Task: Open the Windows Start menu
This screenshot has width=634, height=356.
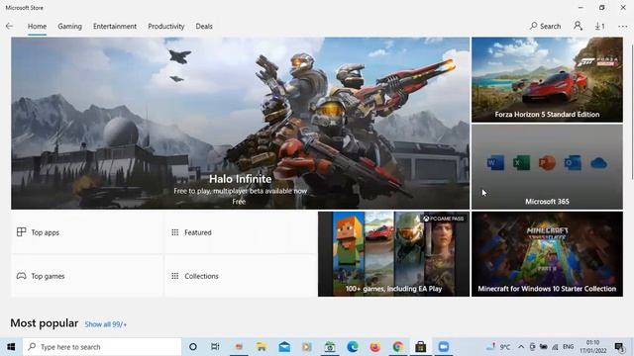Action: tap(11, 347)
